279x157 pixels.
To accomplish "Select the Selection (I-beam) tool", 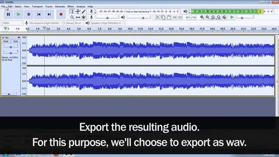I will coord(72,12).
